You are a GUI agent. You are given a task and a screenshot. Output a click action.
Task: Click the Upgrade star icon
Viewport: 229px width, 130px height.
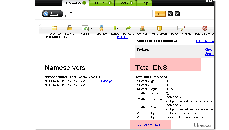(102, 28)
